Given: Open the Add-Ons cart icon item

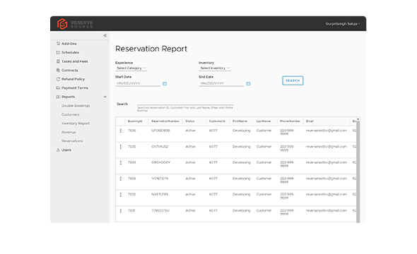Looking at the screenshot, I should click(x=66, y=44).
